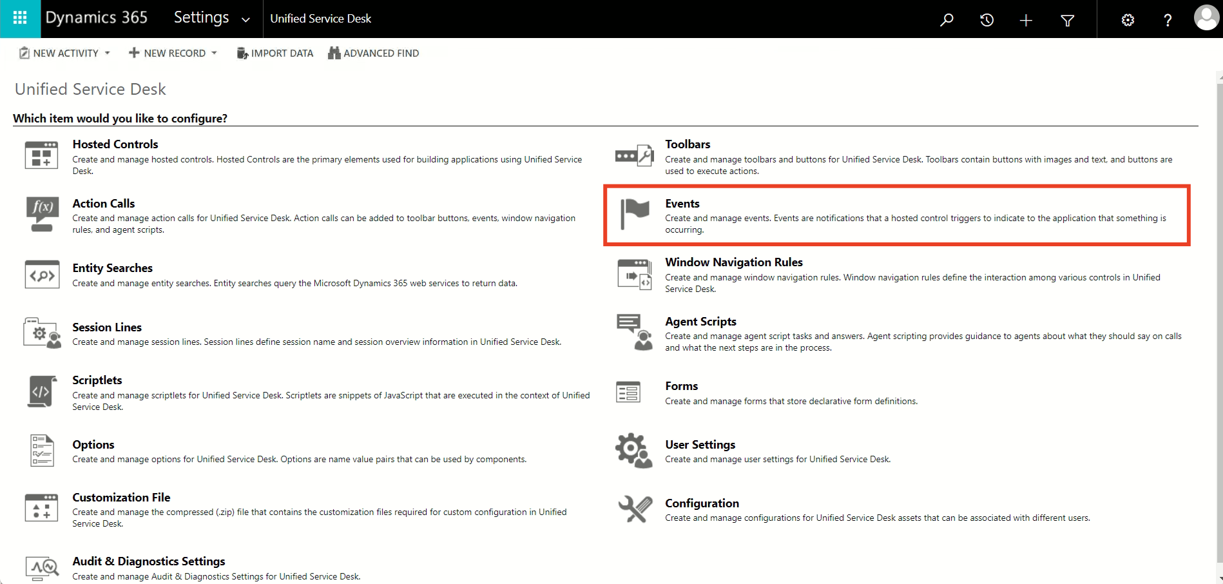The height and width of the screenshot is (584, 1223).
Task: Click the Scriptlets code icon
Action: pos(41,391)
